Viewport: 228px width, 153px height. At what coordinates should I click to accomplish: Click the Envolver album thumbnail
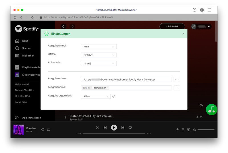point(19,130)
